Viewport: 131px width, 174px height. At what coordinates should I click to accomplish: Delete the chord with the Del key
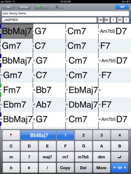pos(83,168)
